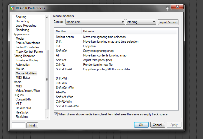The width and height of the screenshot is (203, 139).
Task: Select the Alt modifier behavior row
Action: tap(105, 55)
